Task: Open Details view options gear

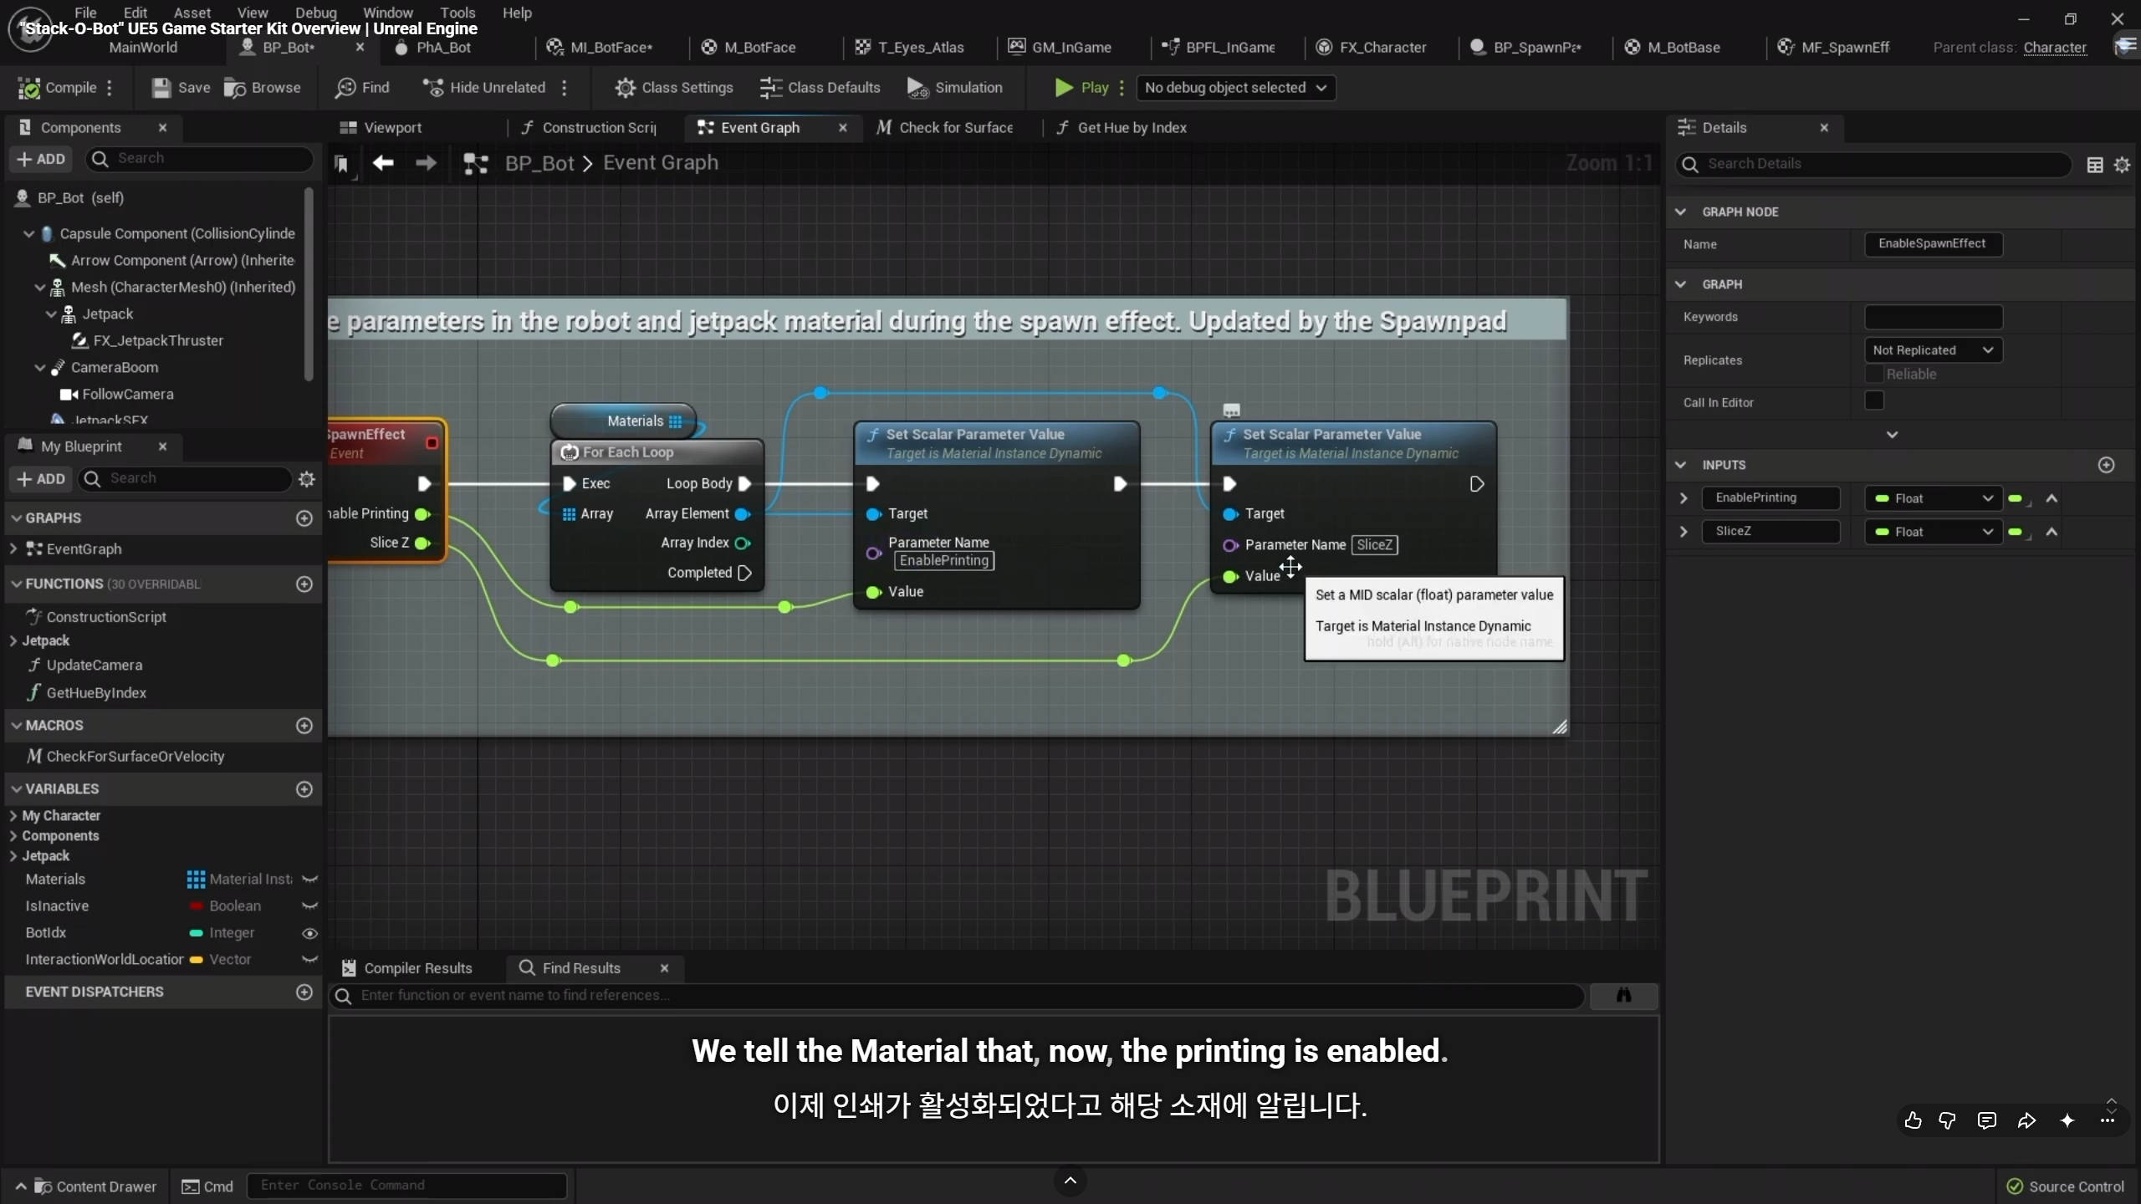Action: [x=2122, y=165]
